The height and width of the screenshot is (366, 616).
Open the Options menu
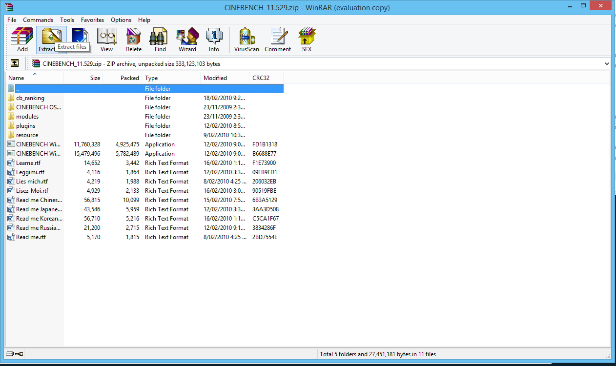(x=121, y=20)
